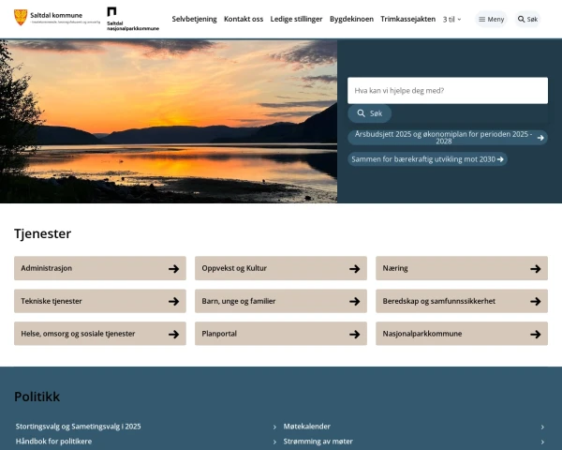Click arrow icon on the Årsbudsjett 2025 pill
This screenshot has width=562, height=450.
(540, 138)
